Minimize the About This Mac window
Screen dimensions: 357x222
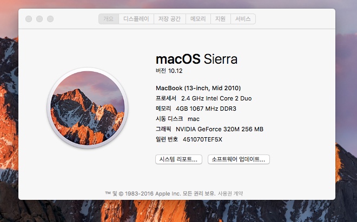coord(39,19)
